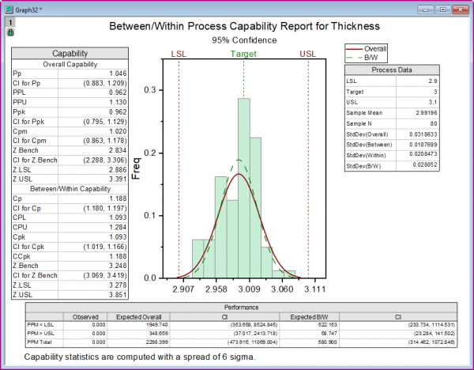Screen dimensions: 474x370
Task: Click the LSL label above plot
Action: click(179, 54)
